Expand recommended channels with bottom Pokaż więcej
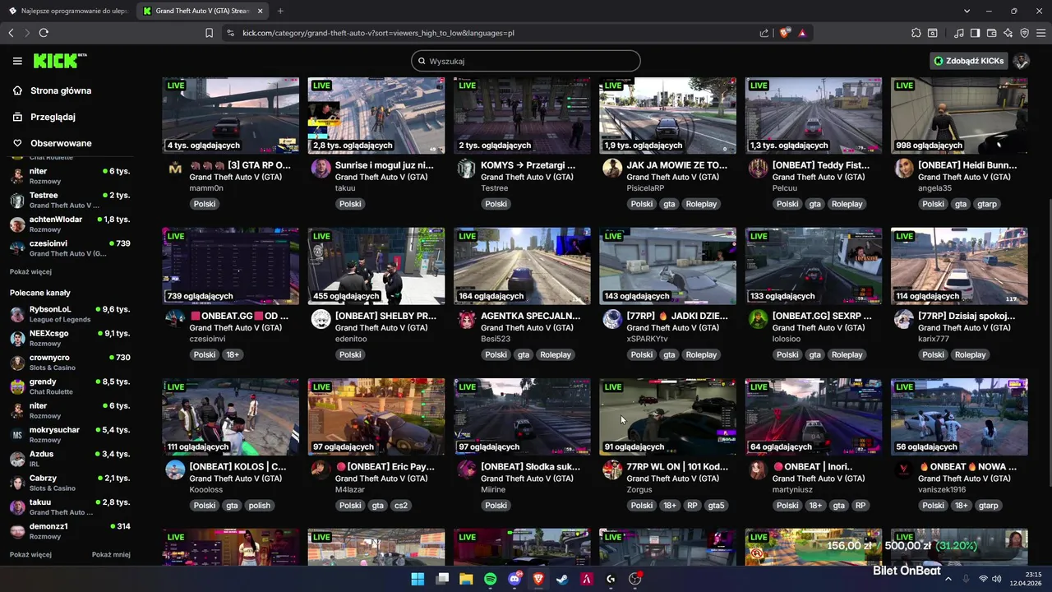The image size is (1052, 592). [x=30, y=554]
